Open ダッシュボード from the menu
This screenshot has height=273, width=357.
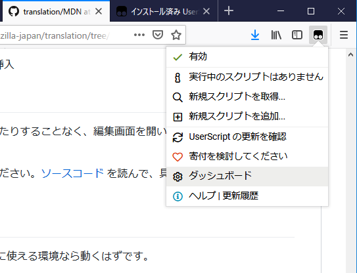coord(247,177)
